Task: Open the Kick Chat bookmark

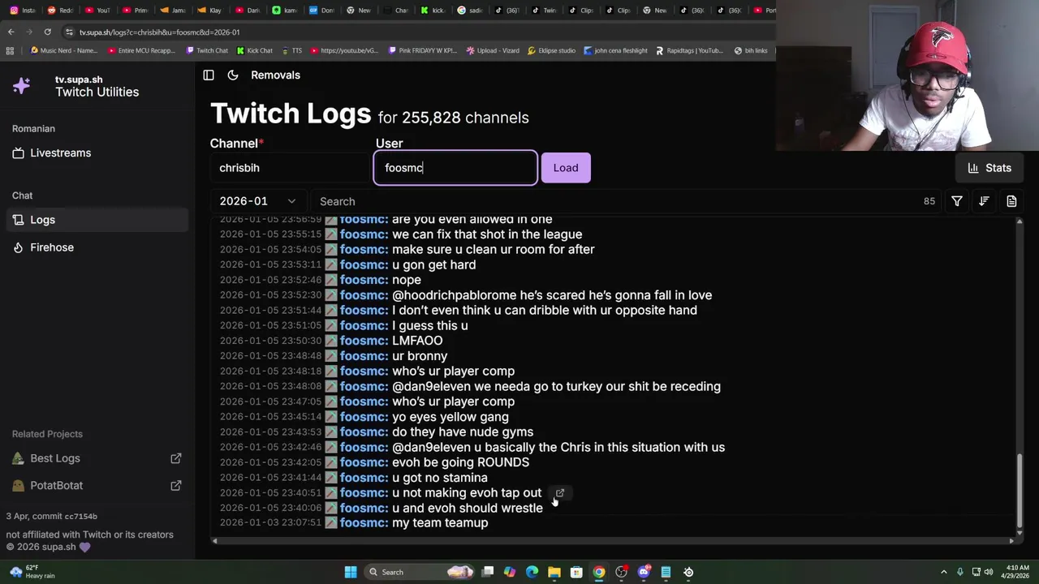Action: click(255, 50)
